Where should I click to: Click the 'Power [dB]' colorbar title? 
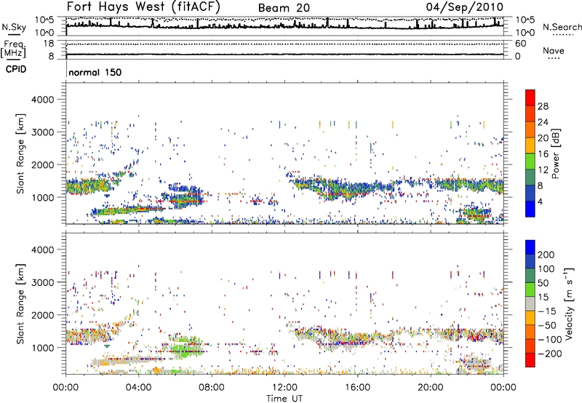555,153
